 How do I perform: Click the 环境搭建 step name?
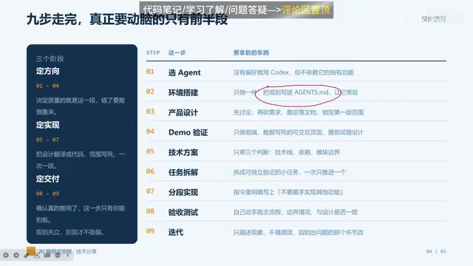point(183,92)
